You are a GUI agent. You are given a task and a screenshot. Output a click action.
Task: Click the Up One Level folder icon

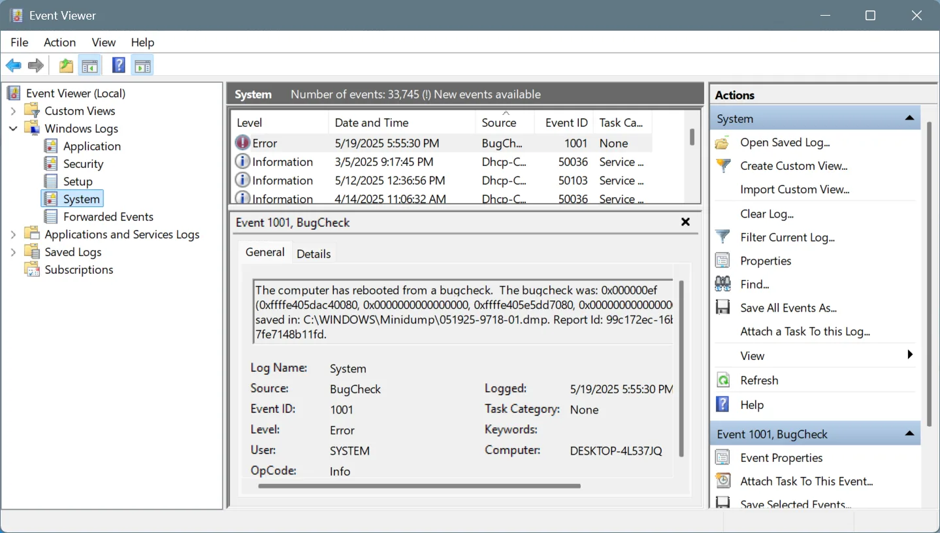click(66, 65)
